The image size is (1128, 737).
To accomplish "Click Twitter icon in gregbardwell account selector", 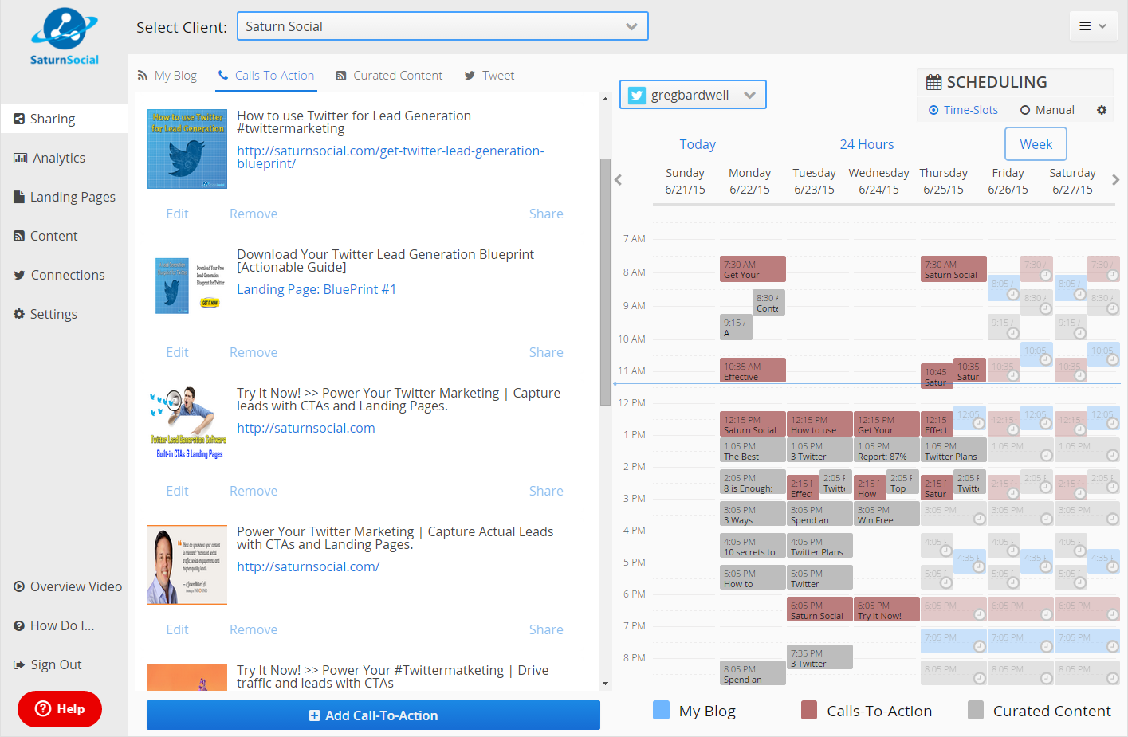I will [x=636, y=95].
